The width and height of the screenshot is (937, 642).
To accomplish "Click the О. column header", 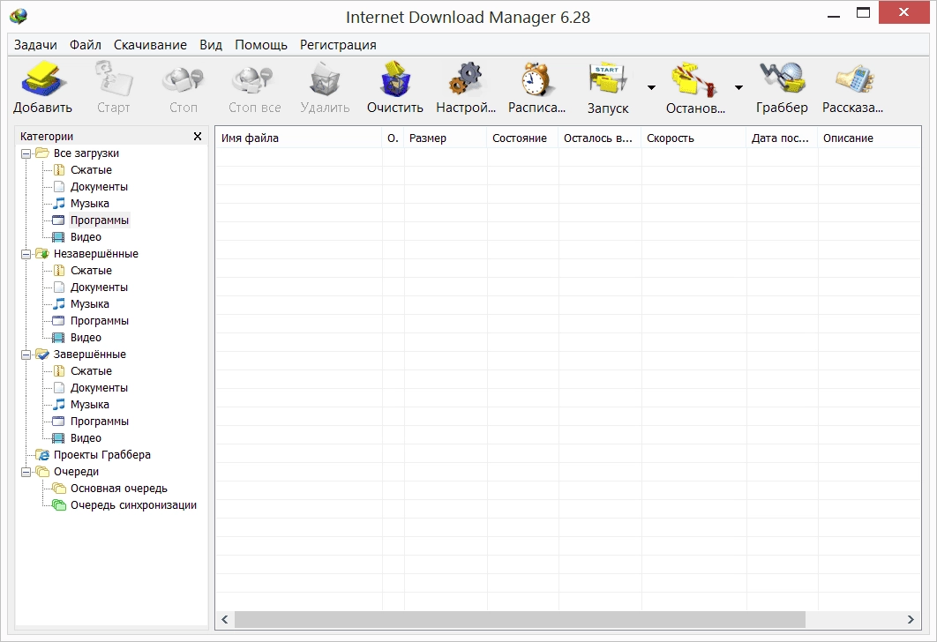I will pos(393,138).
